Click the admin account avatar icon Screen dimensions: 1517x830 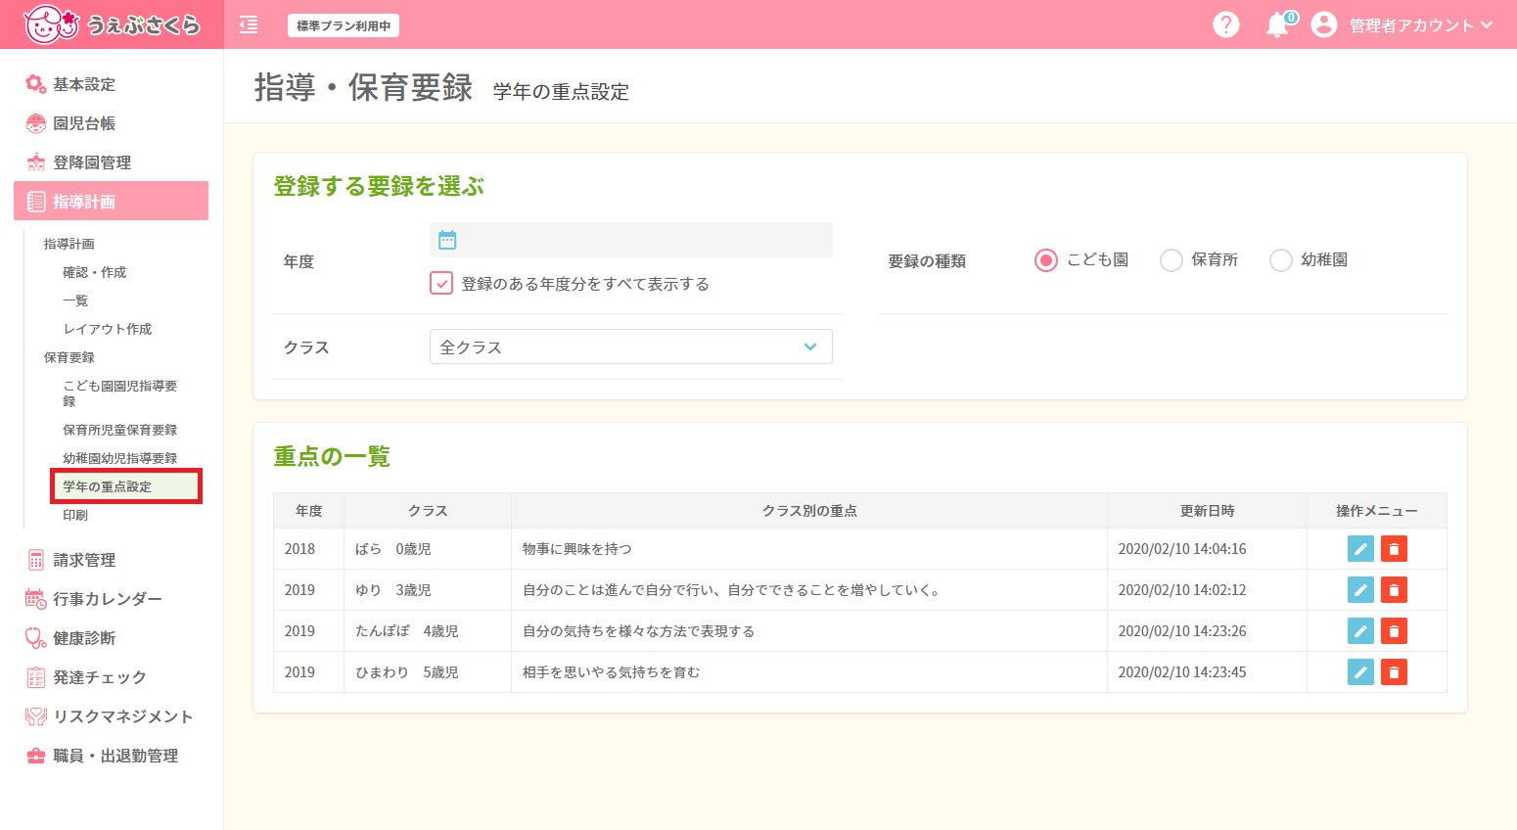tap(1323, 24)
